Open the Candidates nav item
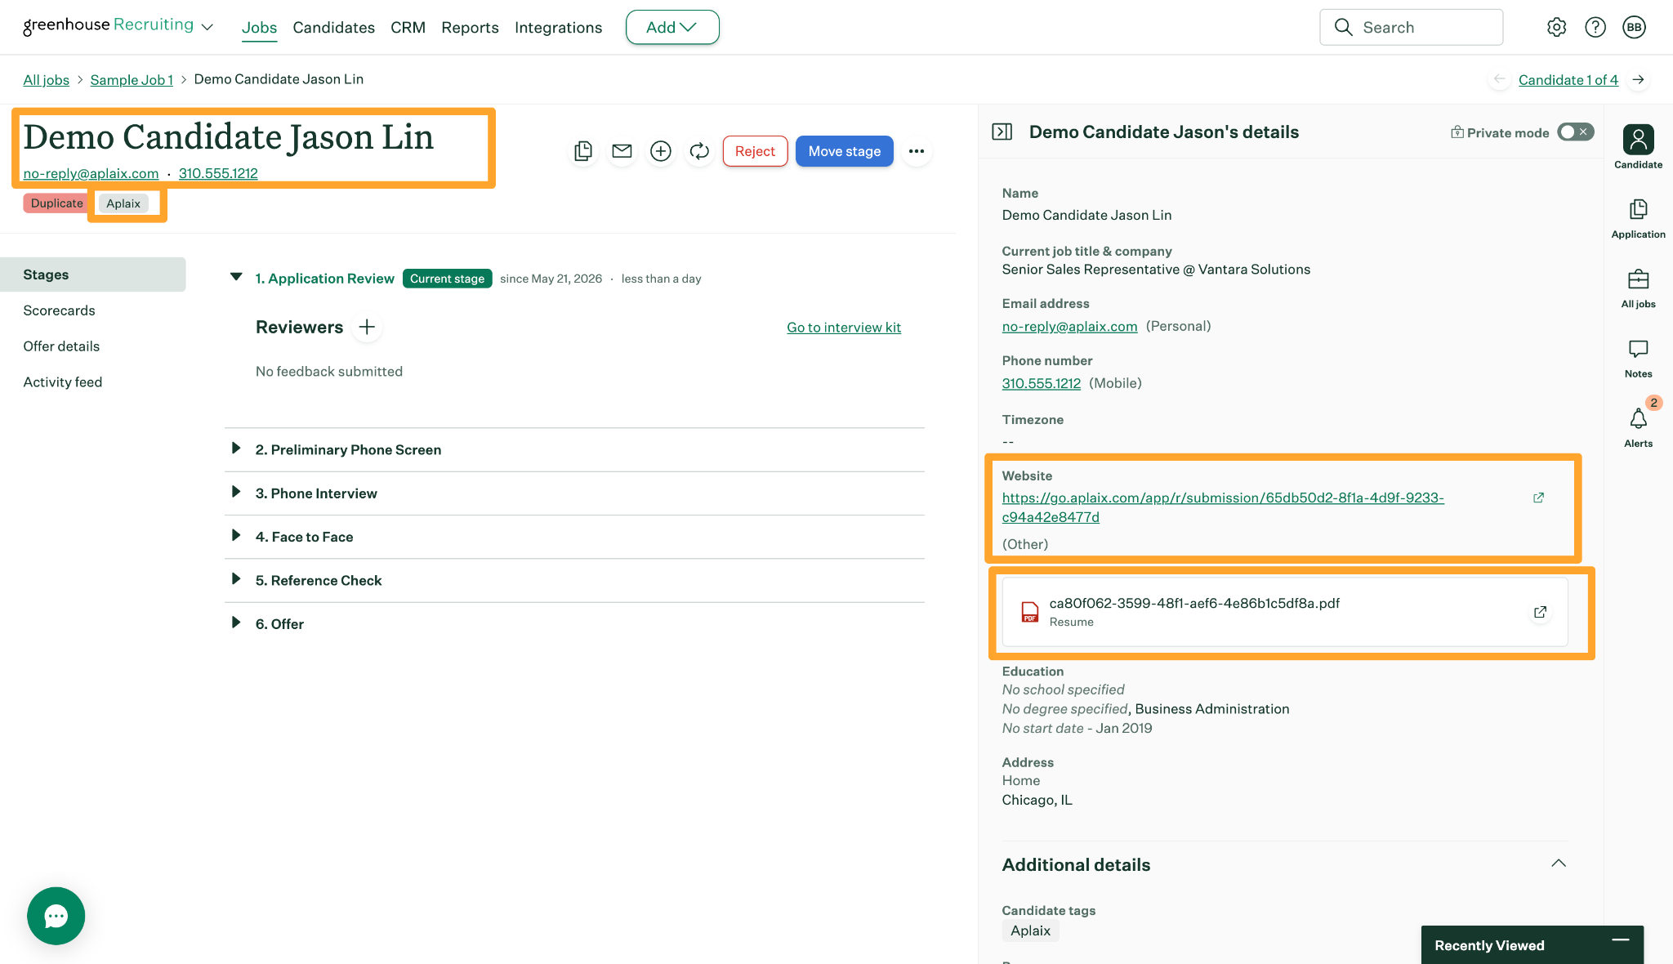This screenshot has width=1673, height=964. (333, 27)
